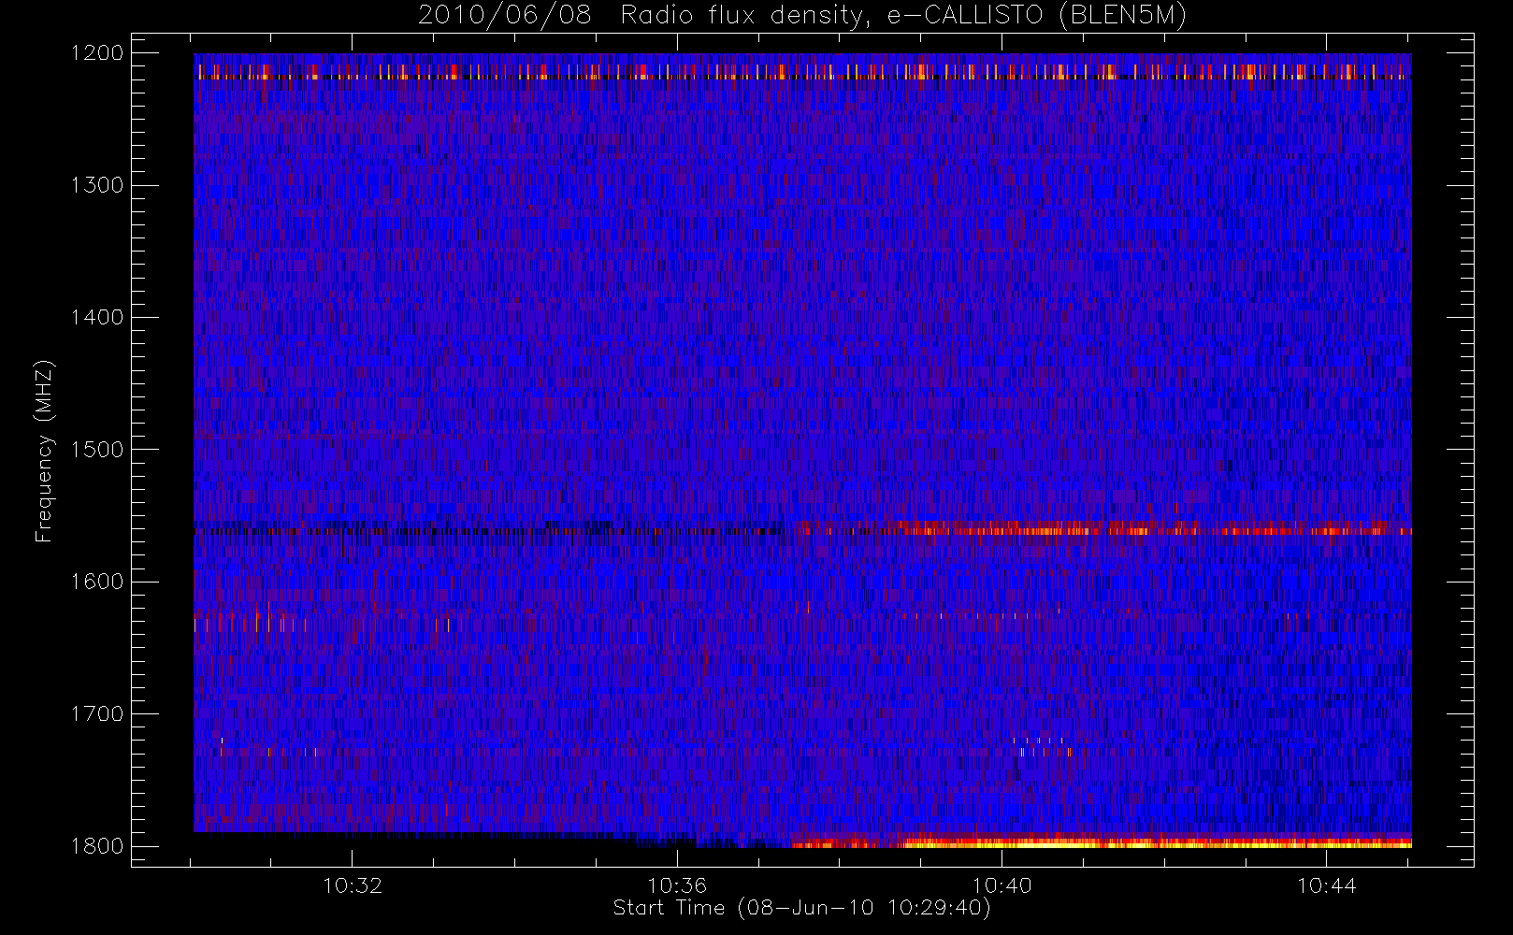
Task: Click the 10:44 time tick label
Action: click(x=1326, y=885)
